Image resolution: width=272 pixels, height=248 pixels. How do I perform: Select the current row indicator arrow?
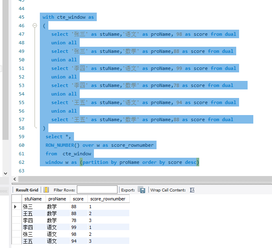point(15,207)
